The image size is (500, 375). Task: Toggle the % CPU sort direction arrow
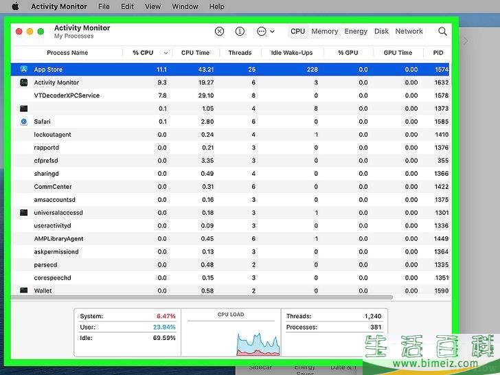pos(166,53)
